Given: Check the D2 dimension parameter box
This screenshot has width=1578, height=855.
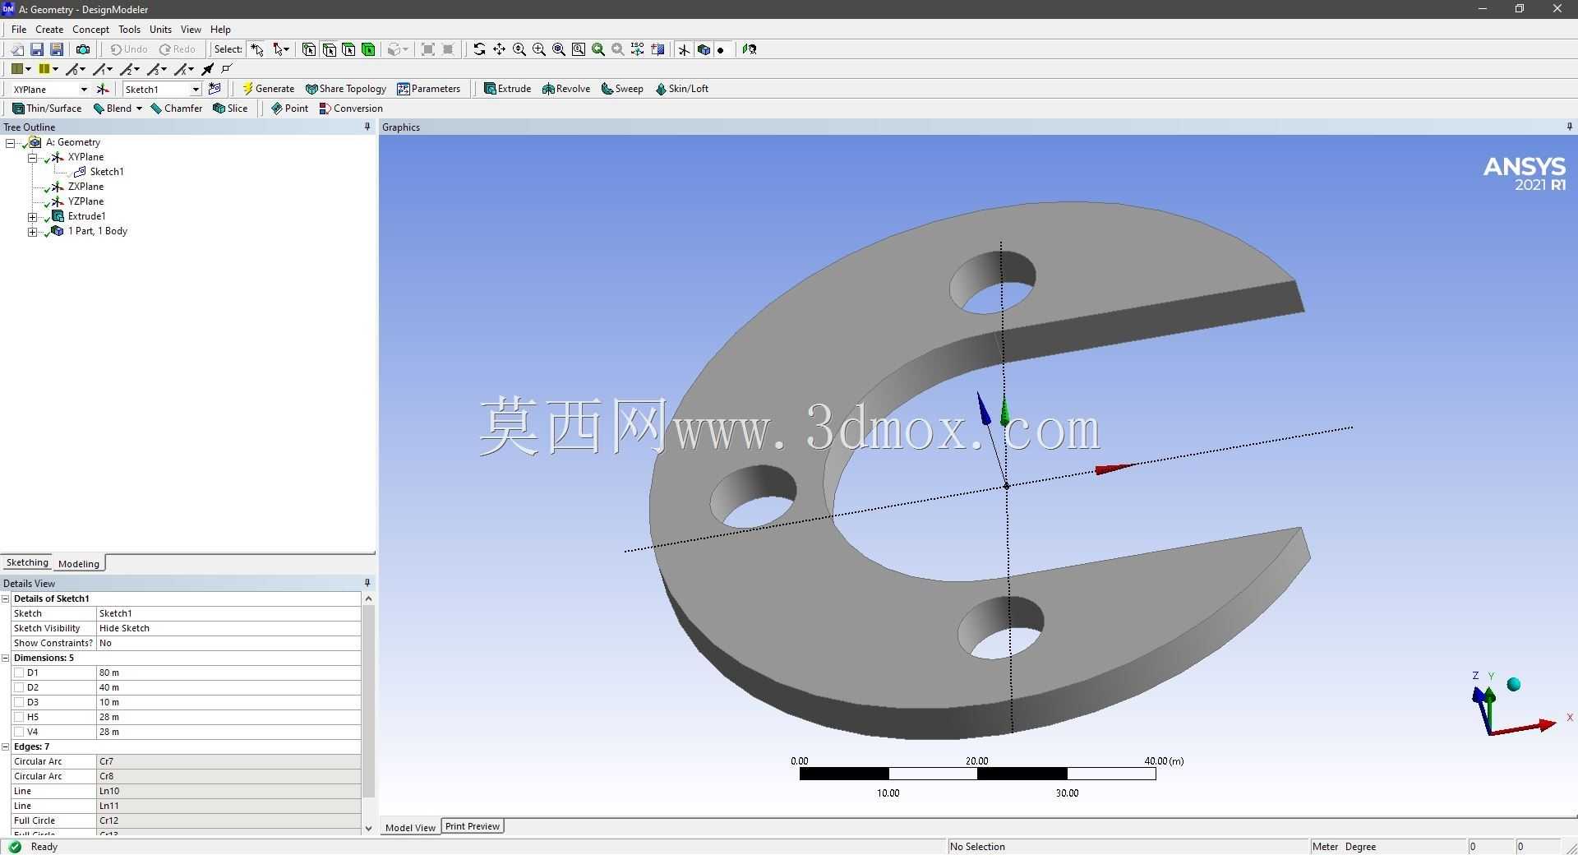Looking at the screenshot, I should [19, 687].
